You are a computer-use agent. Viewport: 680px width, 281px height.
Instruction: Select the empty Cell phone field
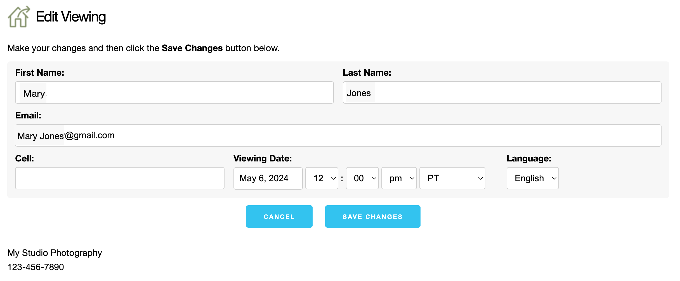pos(120,178)
